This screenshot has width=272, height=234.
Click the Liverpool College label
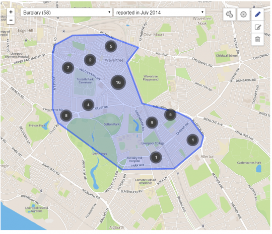pos(153,143)
